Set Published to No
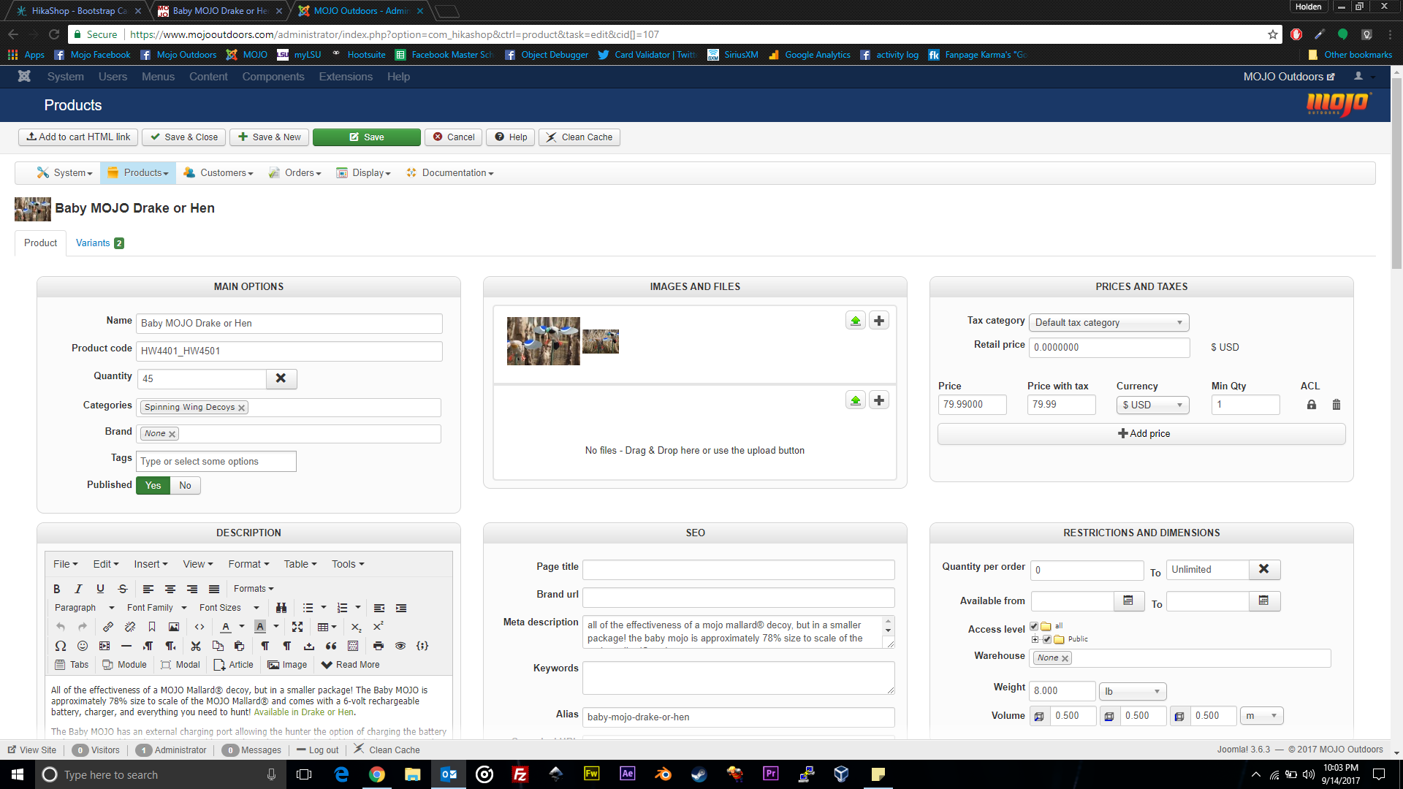Viewport: 1403px width, 789px height. [185, 486]
